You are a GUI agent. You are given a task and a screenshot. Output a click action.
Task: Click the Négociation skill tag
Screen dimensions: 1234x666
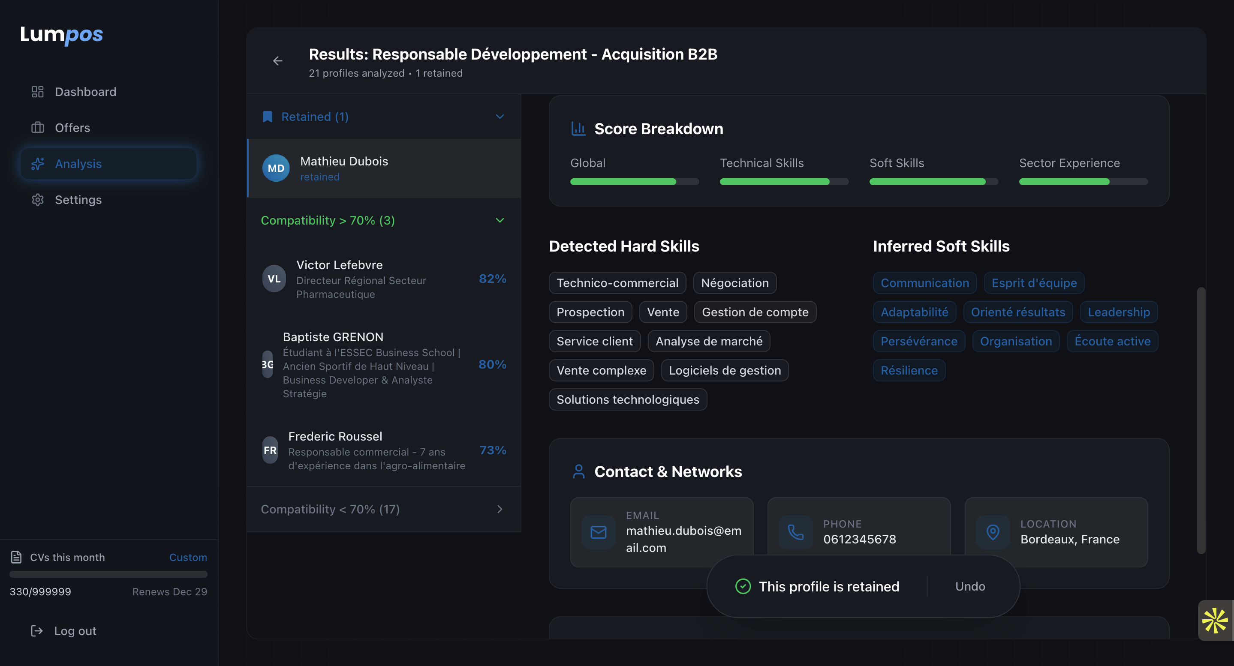[734, 282]
